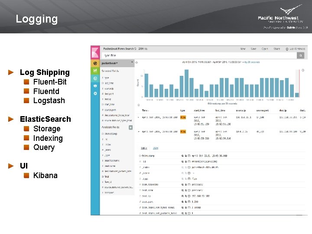
Task: Click Share in the Kibana top menu
Action: (277, 49)
